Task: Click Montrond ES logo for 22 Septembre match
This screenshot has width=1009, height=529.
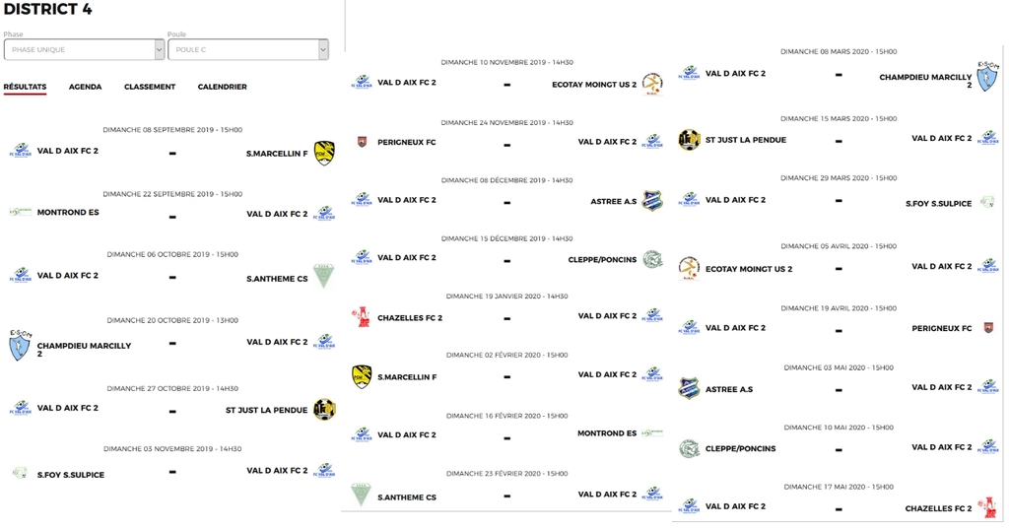Action: click(x=20, y=212)
